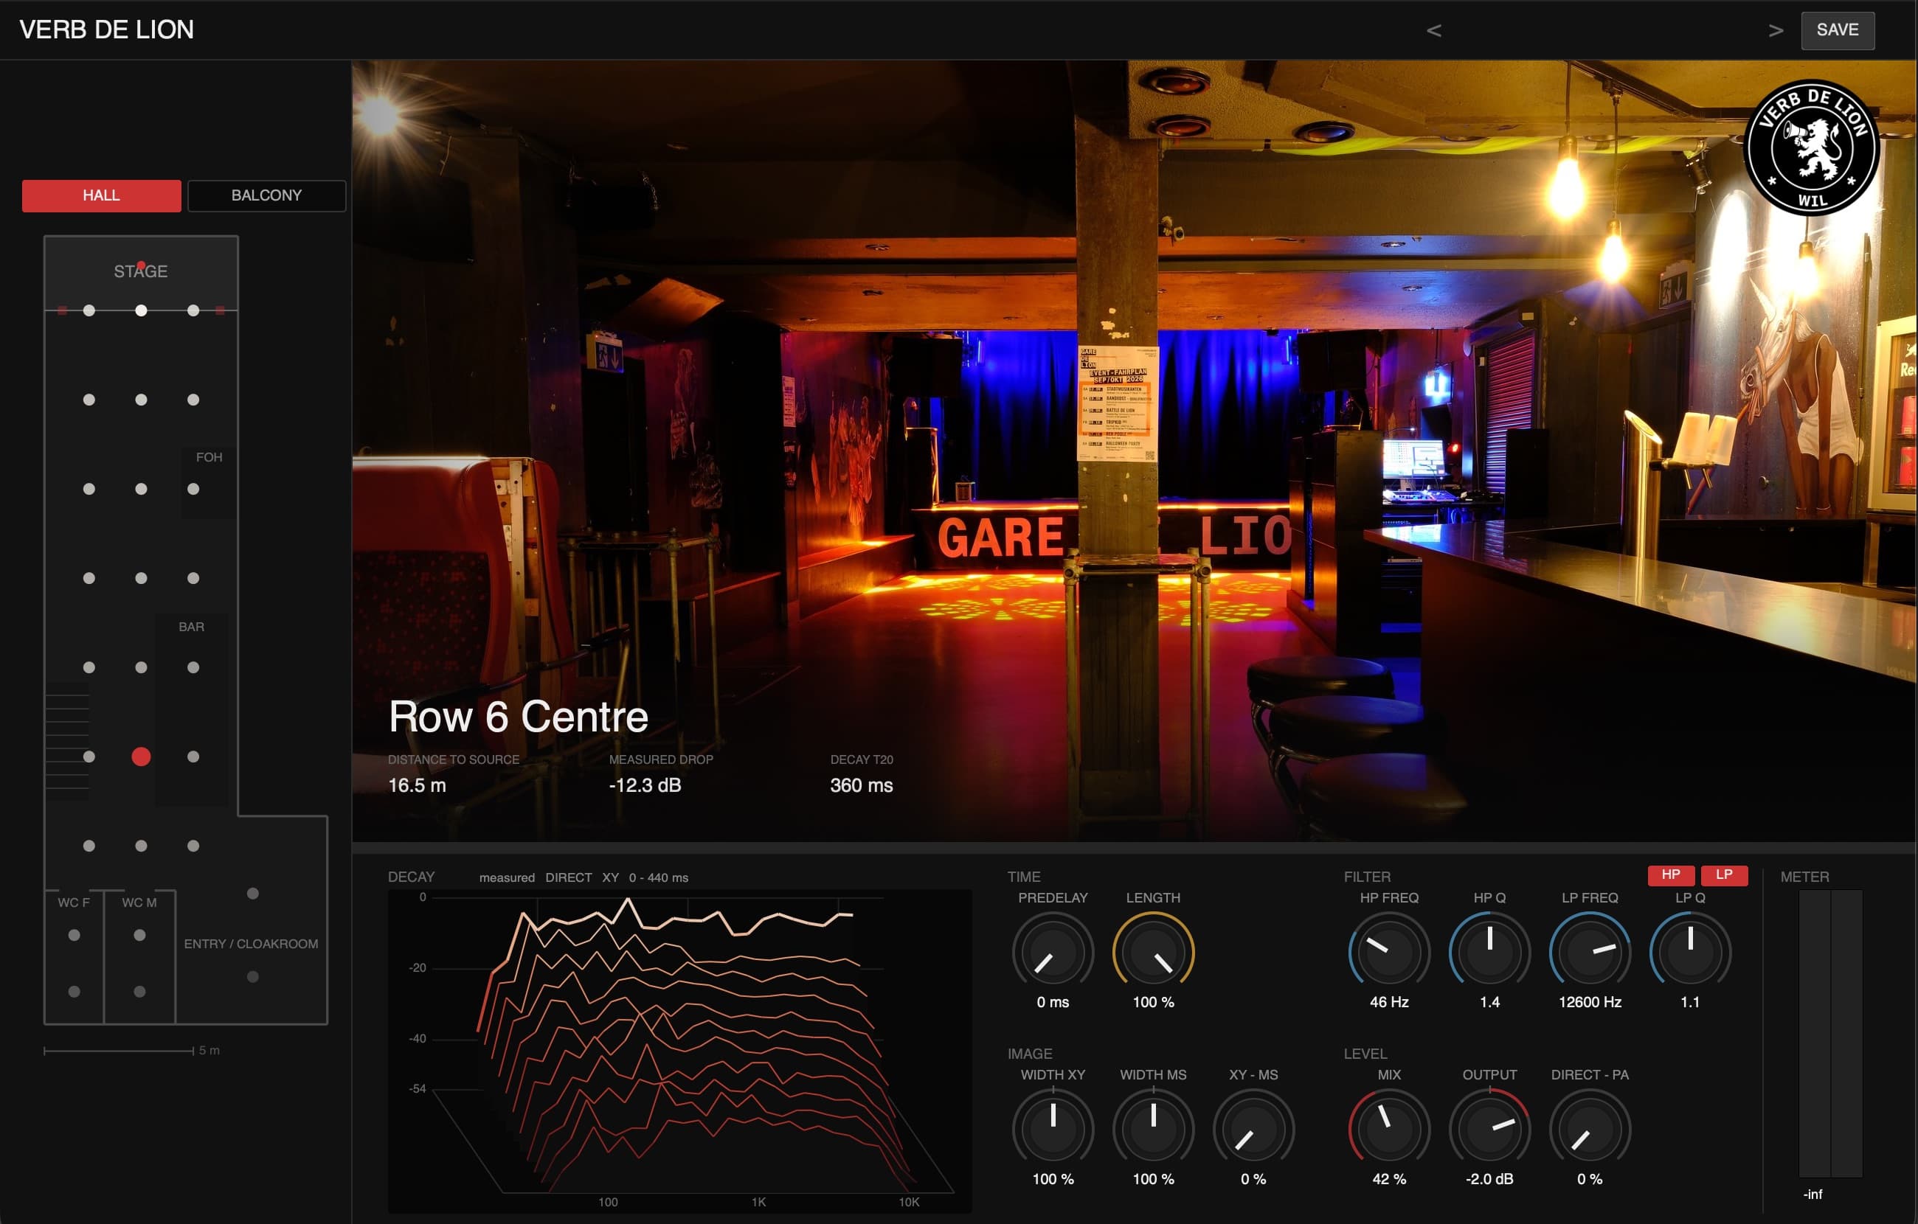
Task: Click the '12600 Hz' LP frequency value
Action: 1590,1003
